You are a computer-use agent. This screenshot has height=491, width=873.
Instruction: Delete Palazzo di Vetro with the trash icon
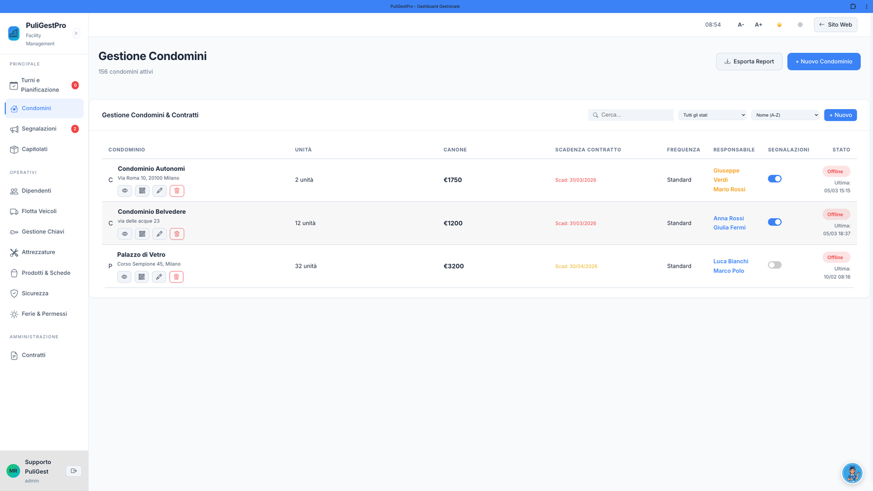(176, 277)
